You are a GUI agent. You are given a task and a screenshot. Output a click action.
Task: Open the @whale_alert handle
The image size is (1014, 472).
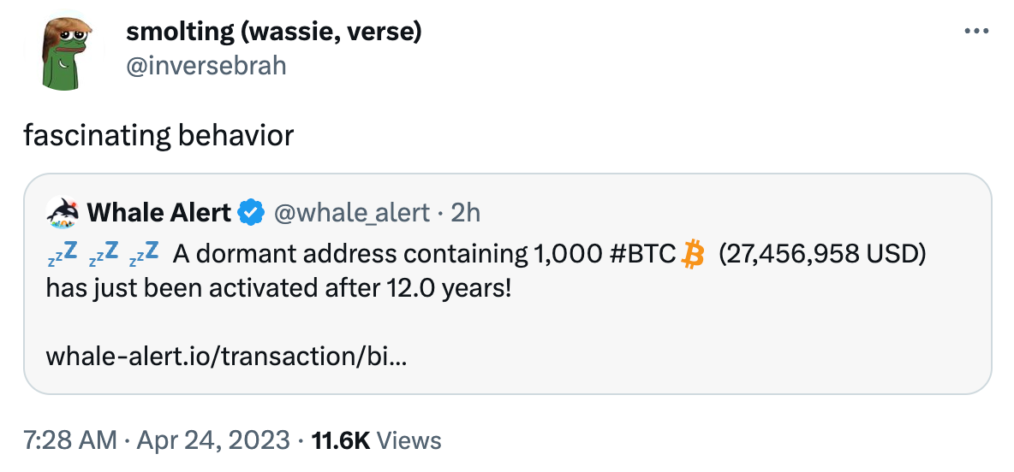click(352, 212)
